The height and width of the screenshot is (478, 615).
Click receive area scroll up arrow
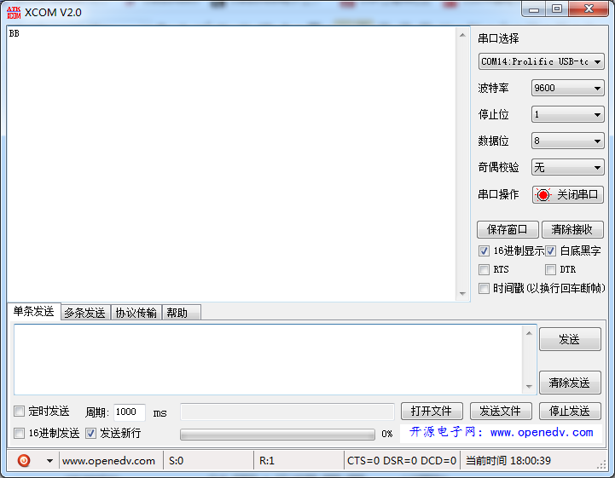tap(462, 35)
